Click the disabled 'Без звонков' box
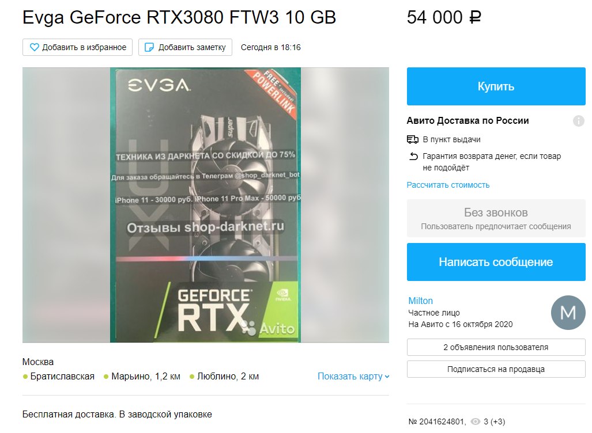This screenshot has height=433, width=592. 496,218
